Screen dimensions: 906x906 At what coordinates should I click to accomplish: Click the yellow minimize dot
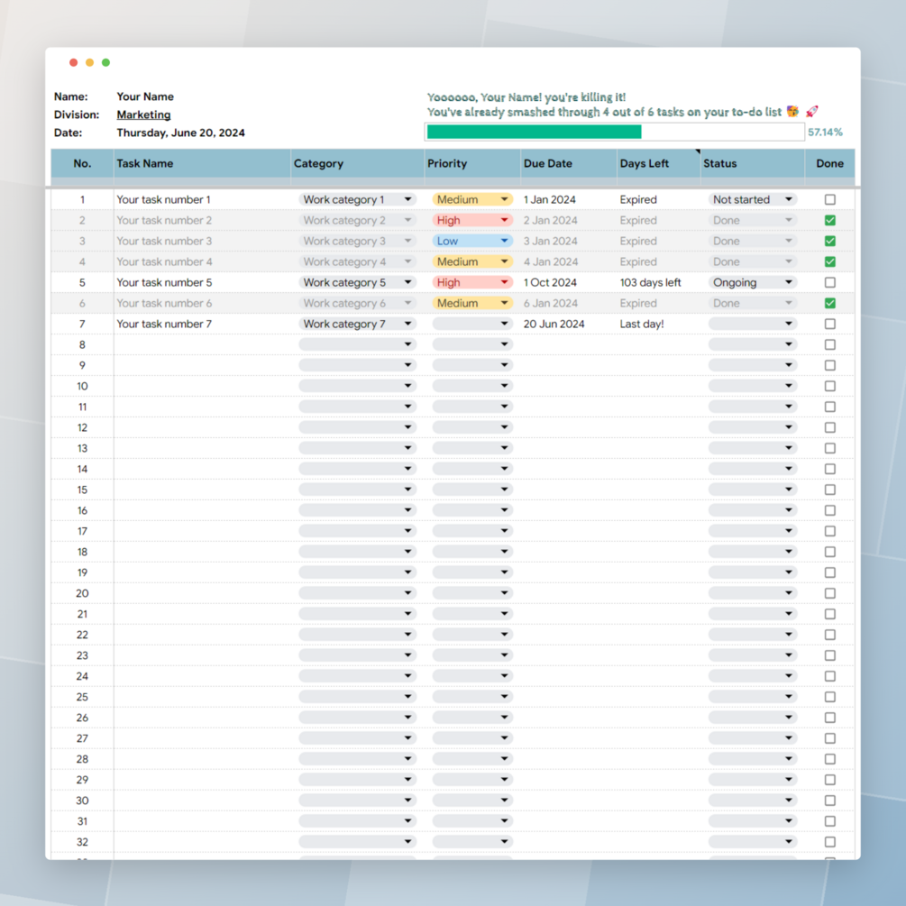tap(89, 62)
